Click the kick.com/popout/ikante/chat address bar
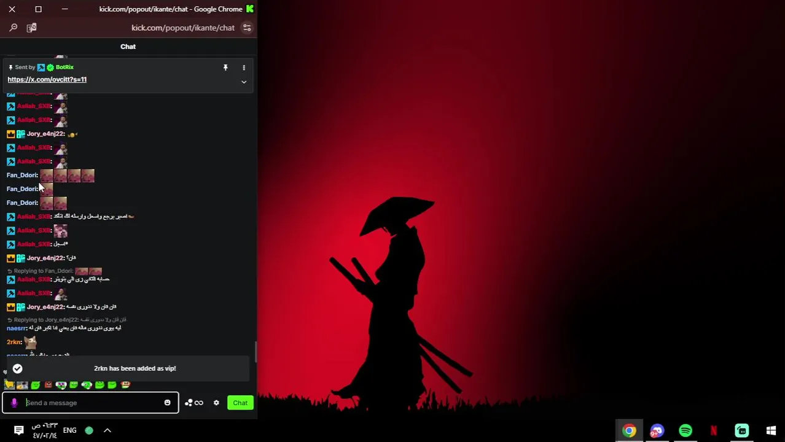The height and width of the screenshot is (442, 785). tap(183, 28)
